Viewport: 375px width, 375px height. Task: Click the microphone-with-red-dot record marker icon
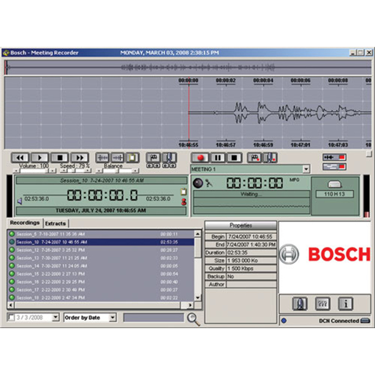click(270, 157)
